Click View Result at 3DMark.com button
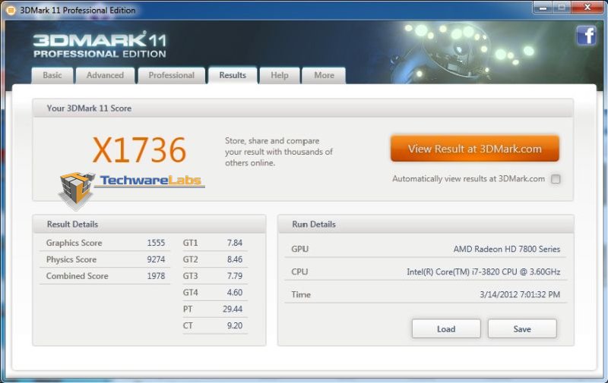This screenshot has height=383, width=608. [x=474, y=149]
